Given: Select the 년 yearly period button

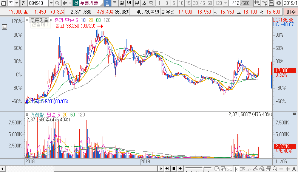Looking at the screenshot, I should [129, 3].
